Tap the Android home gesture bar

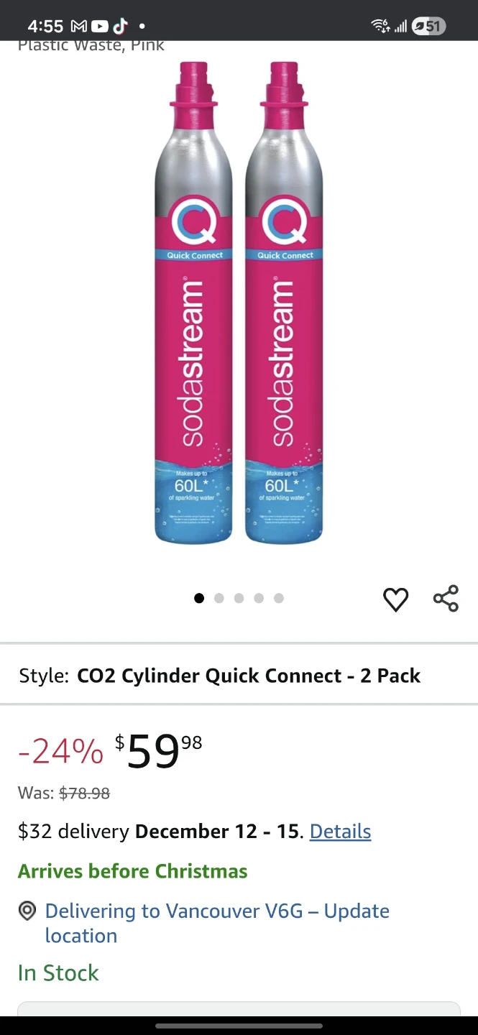coord(239,1026)
